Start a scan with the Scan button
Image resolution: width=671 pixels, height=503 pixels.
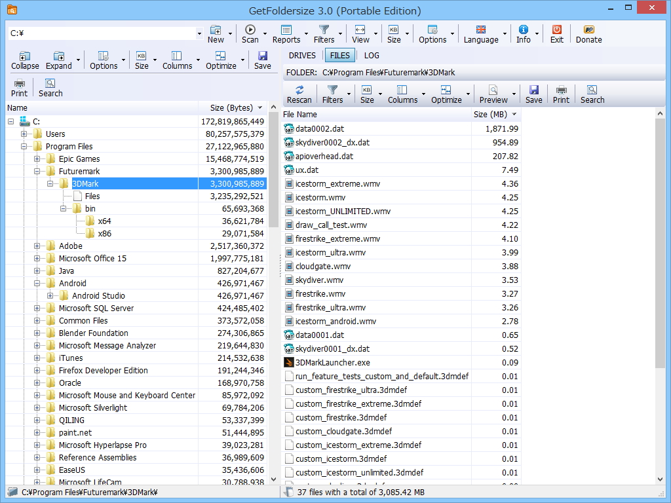click(x=250, y=34)
